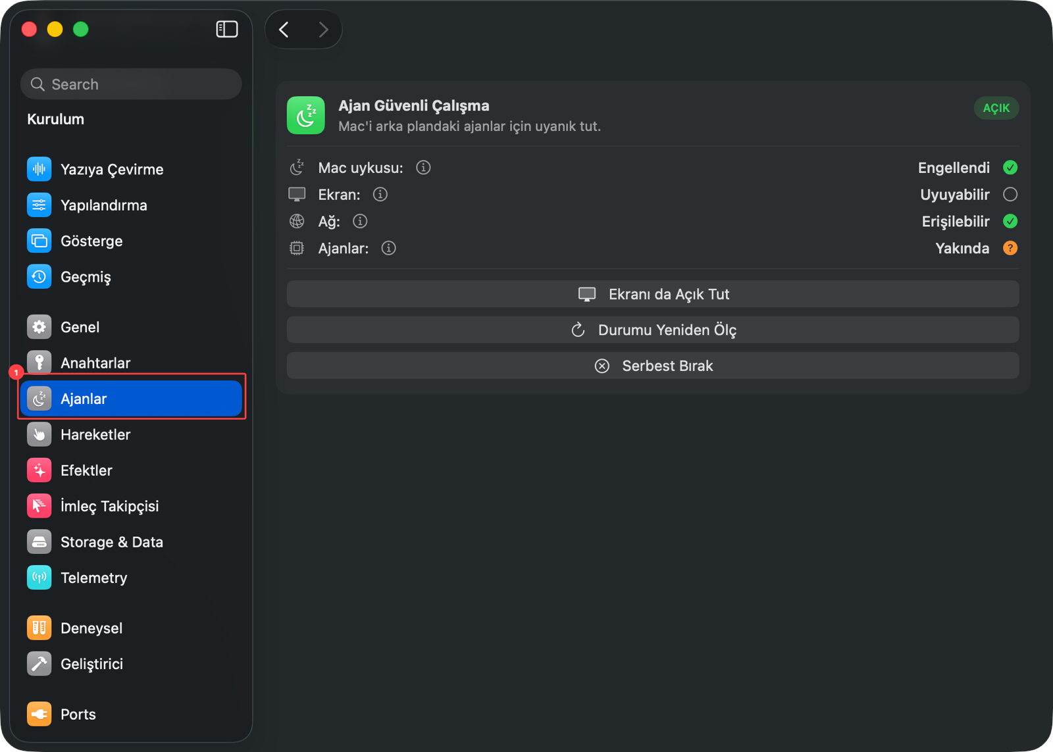This screenshot has height=752, width=1053.
Task: Click the Gösterge window icon
Action: pyautogui.click(x=39, y=241)
